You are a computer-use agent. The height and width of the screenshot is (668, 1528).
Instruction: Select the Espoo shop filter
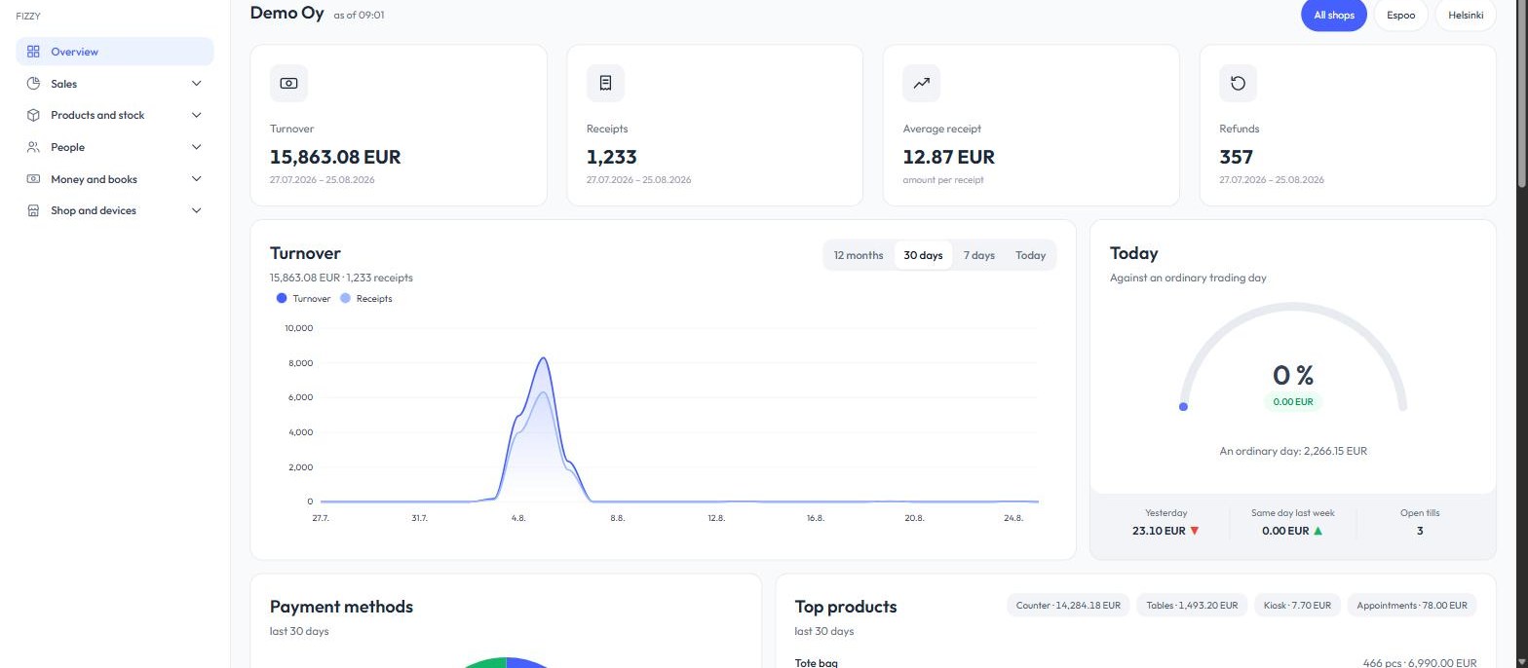pyautogui.click(x=1400, y=16)
